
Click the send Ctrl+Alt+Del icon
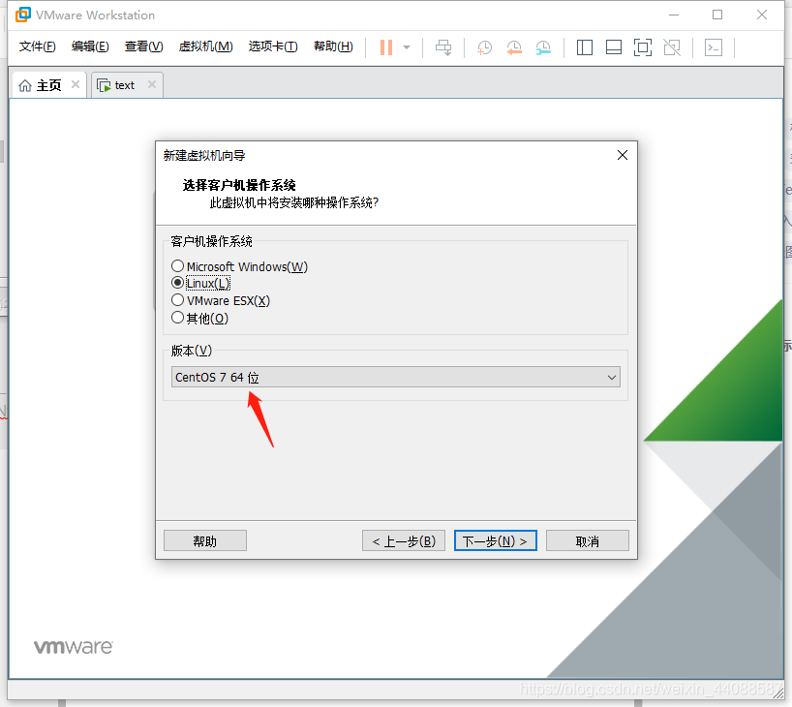tap(443, 47)
